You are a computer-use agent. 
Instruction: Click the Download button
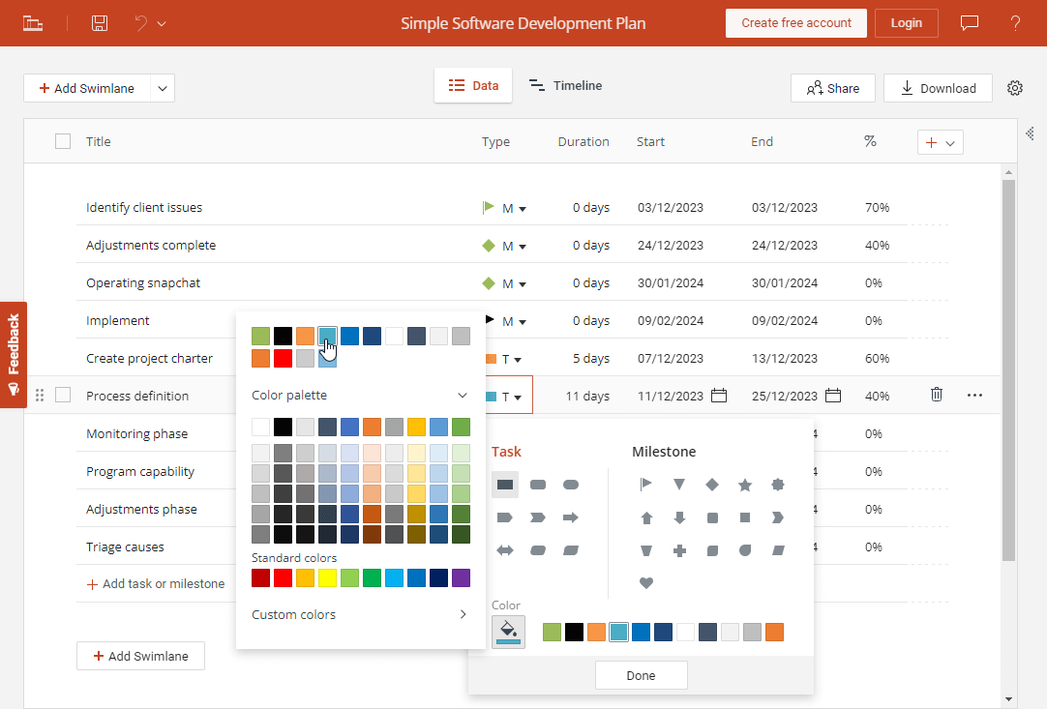[938, 88]
